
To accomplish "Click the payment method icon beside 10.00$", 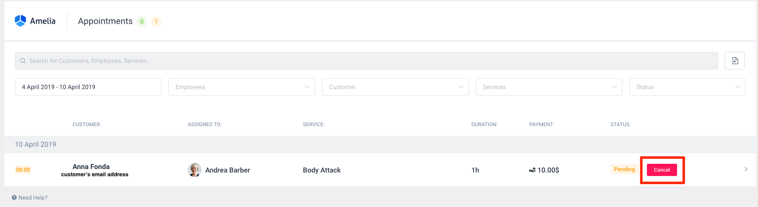I will click(x=532, y=170).
